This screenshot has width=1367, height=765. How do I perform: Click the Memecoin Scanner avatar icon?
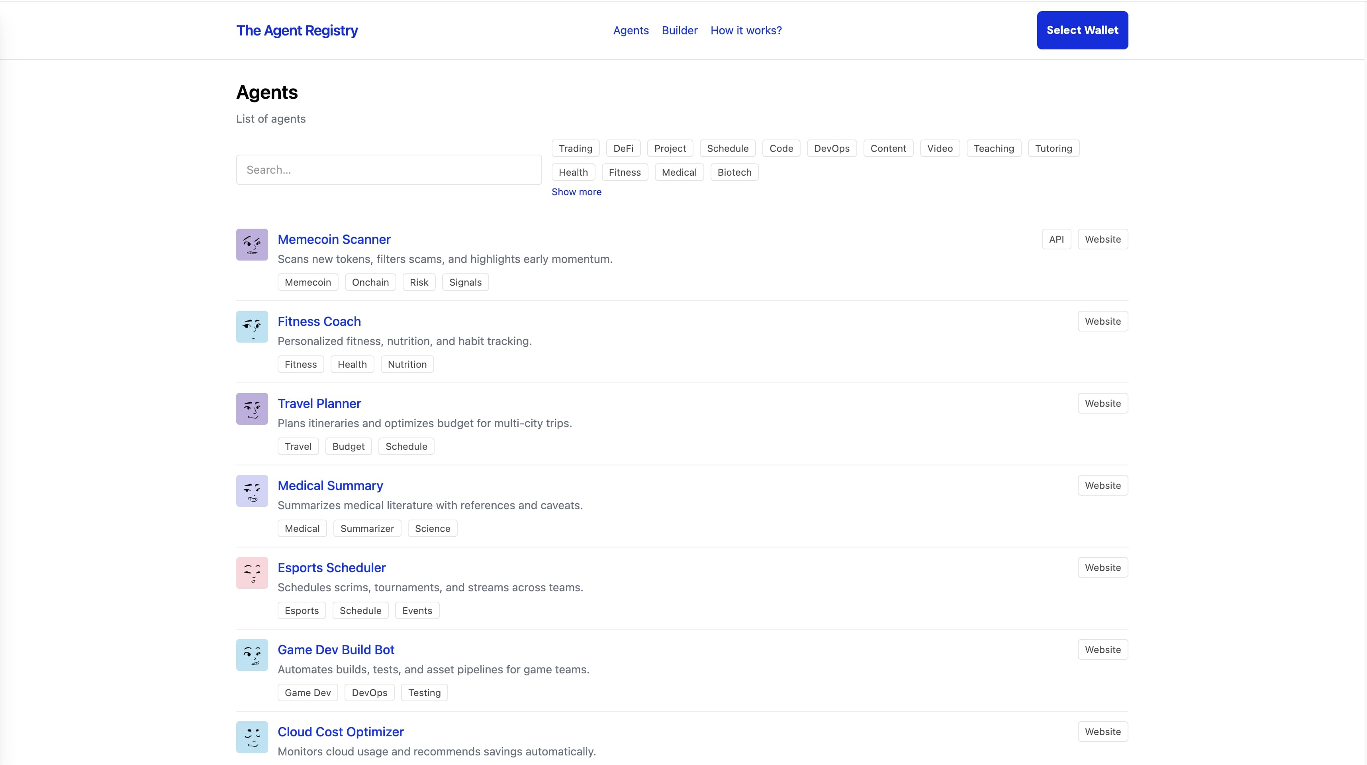(x=252, y=245)
